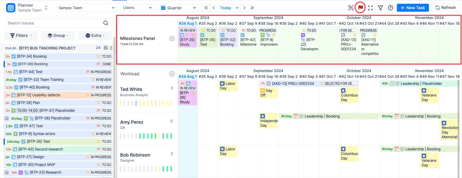Enter fullscreen mode with the expand icon

tap(371, 8)
